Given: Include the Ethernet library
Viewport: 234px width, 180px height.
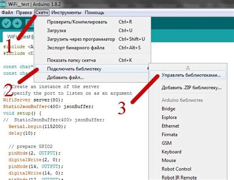Looking at the screenshot, I should (x=170, y=126).
